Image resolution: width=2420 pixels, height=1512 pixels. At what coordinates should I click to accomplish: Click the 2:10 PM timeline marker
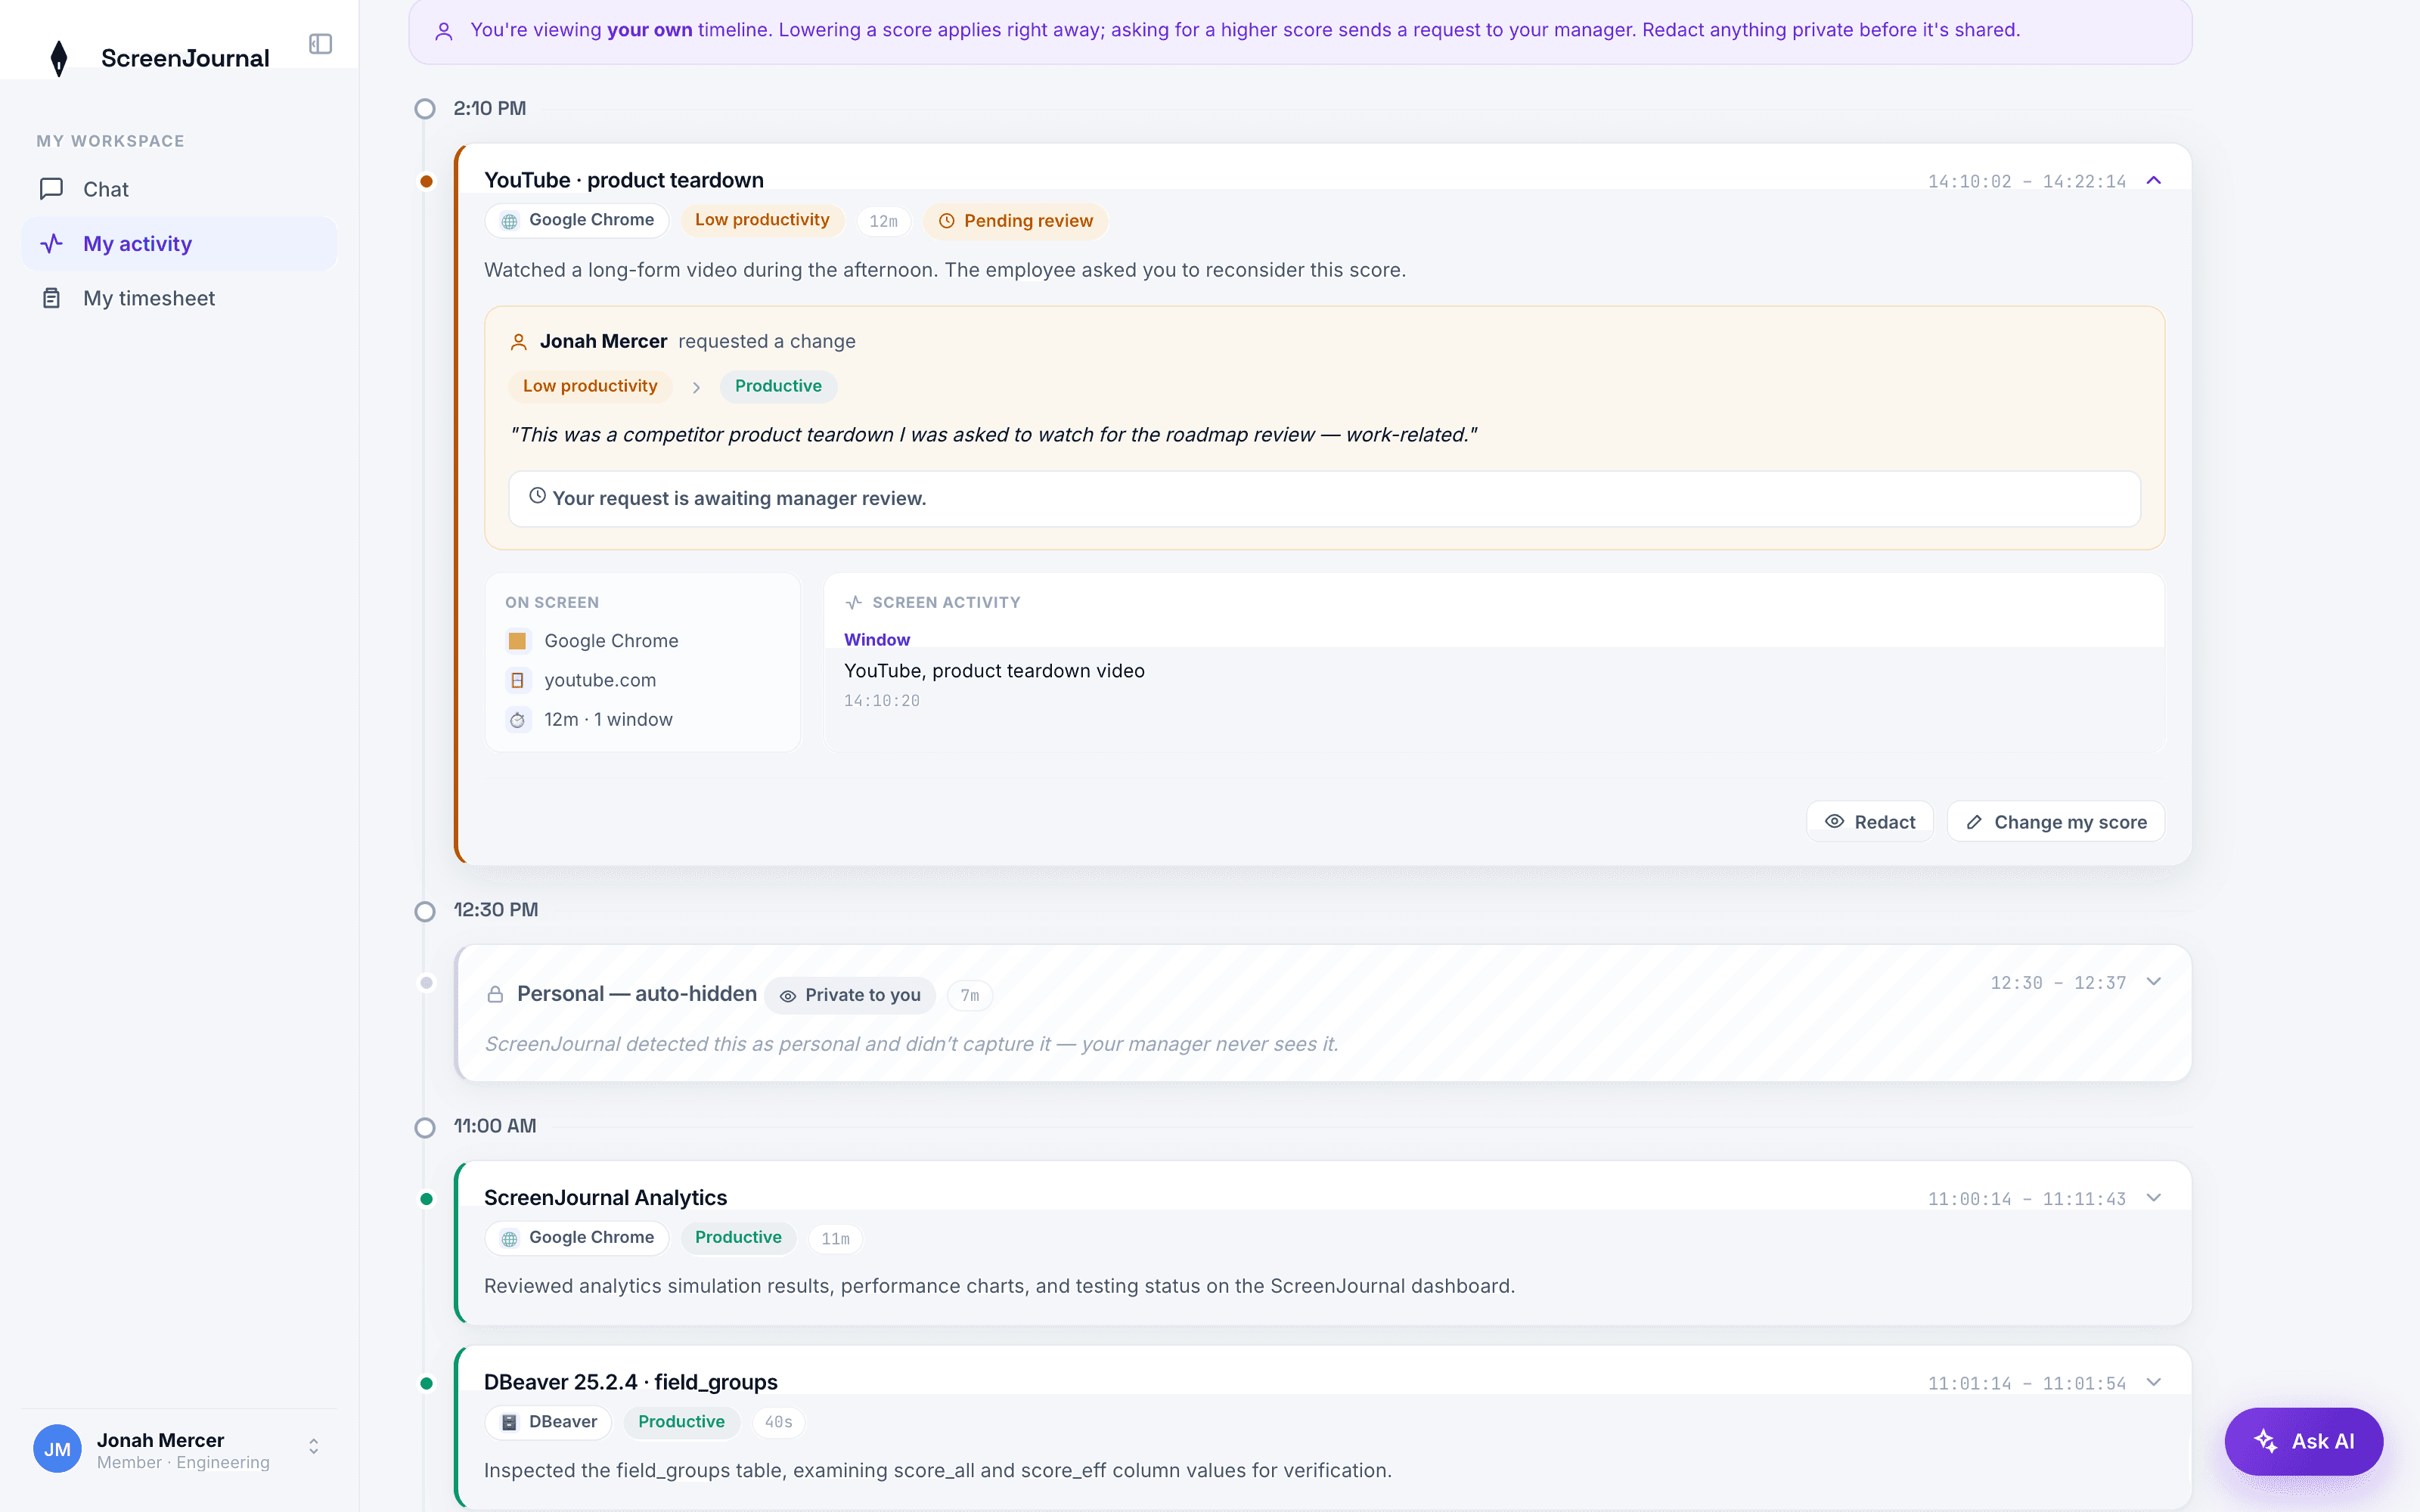(425, 109)
